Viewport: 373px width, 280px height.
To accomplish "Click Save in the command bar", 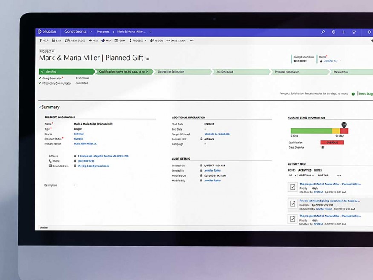I will point(57,41).
